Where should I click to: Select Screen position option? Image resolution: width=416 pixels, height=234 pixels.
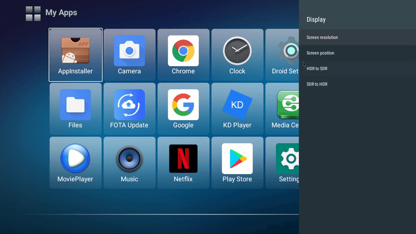[357, 53]
